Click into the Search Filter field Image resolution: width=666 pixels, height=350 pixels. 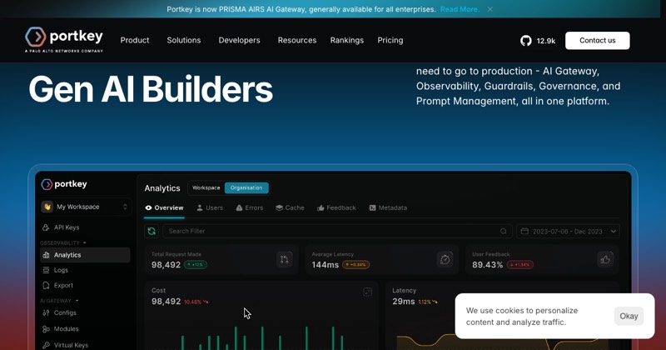[337, 231]
